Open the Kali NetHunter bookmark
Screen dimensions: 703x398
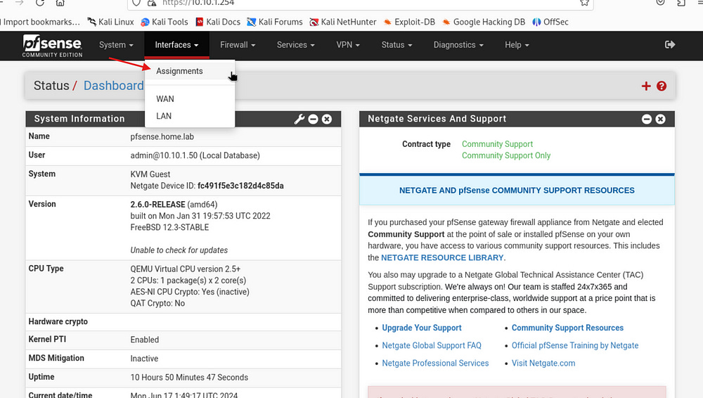point(343,22)
